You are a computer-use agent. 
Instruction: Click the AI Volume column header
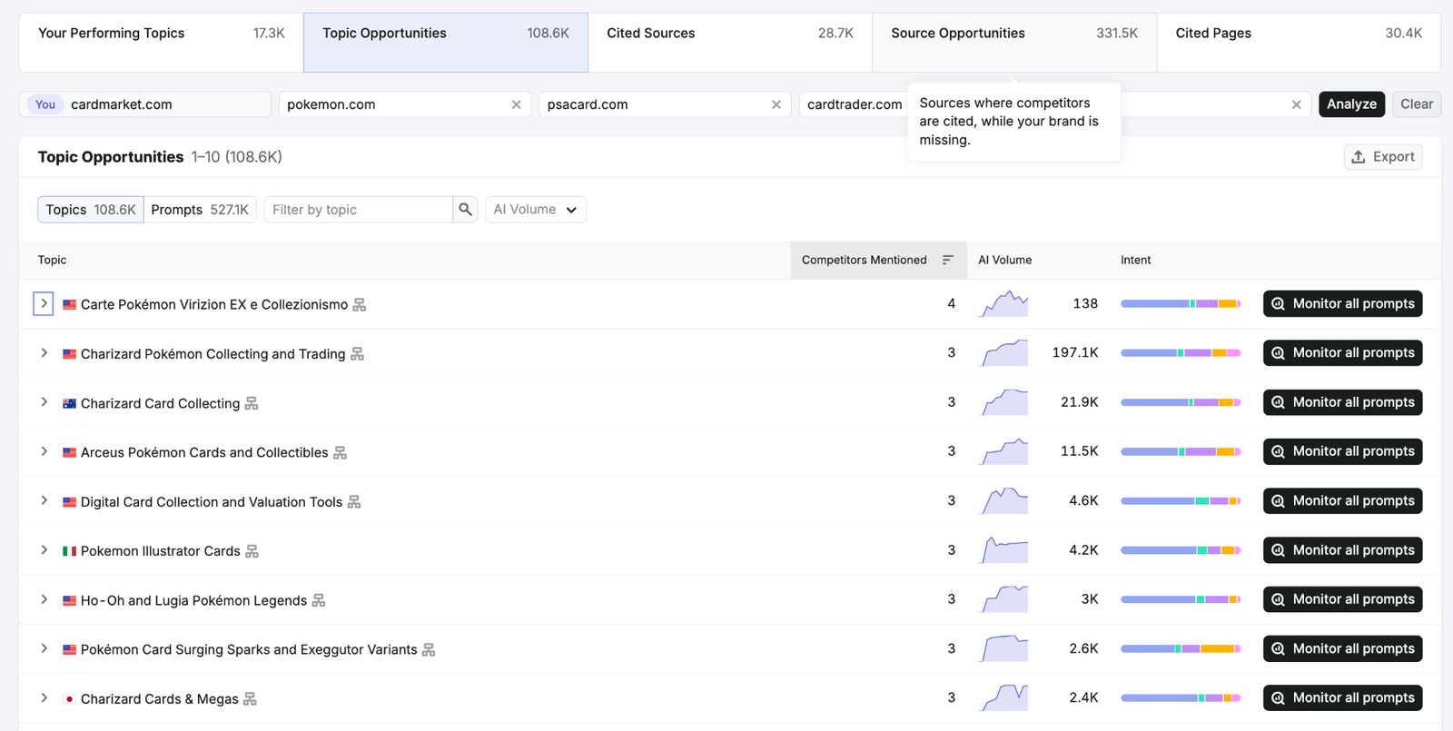[1004, 260]
